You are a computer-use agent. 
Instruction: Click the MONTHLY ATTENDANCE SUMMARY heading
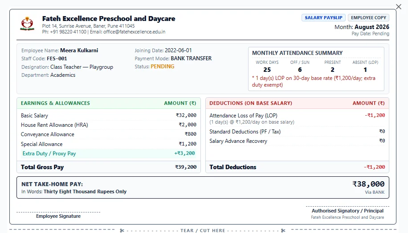[297, 53]
